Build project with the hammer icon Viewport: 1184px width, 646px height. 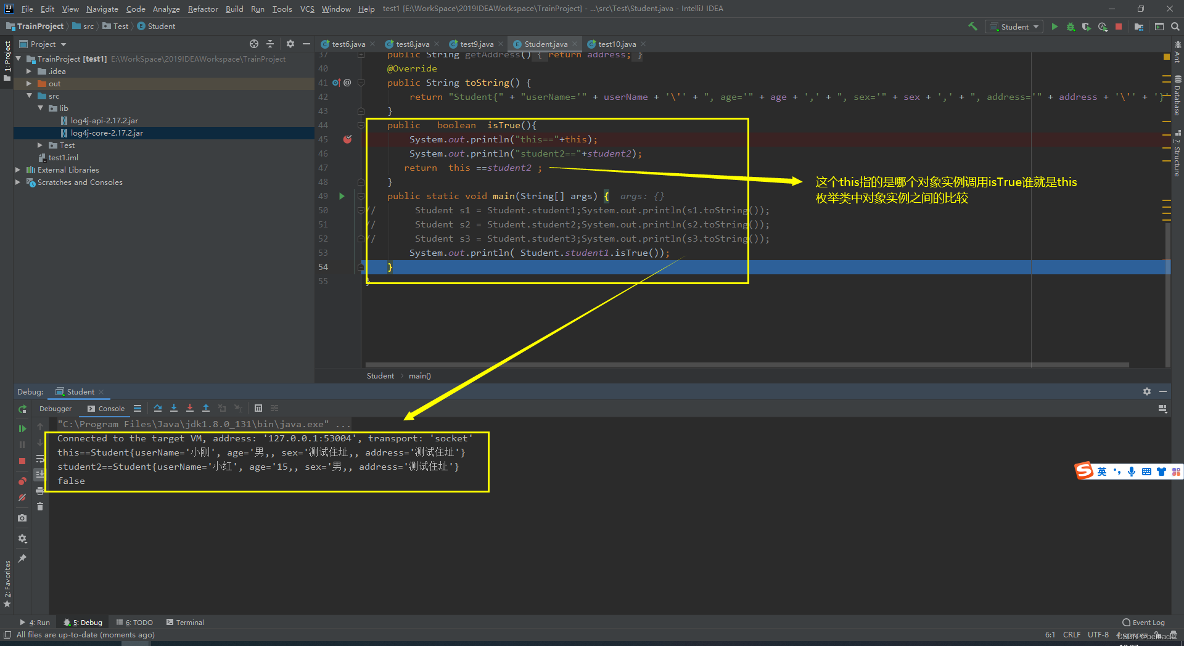click(972, 27)
